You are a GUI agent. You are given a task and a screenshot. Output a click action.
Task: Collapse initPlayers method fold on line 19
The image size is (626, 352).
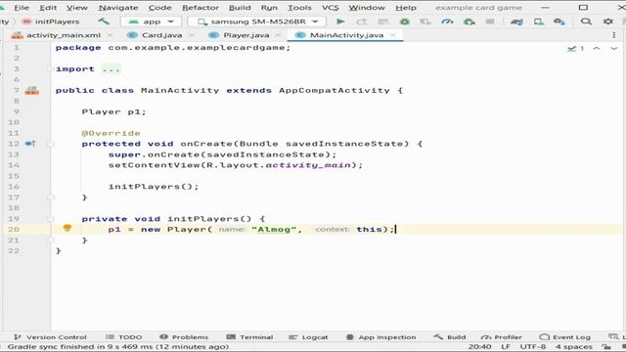point(51,219)
